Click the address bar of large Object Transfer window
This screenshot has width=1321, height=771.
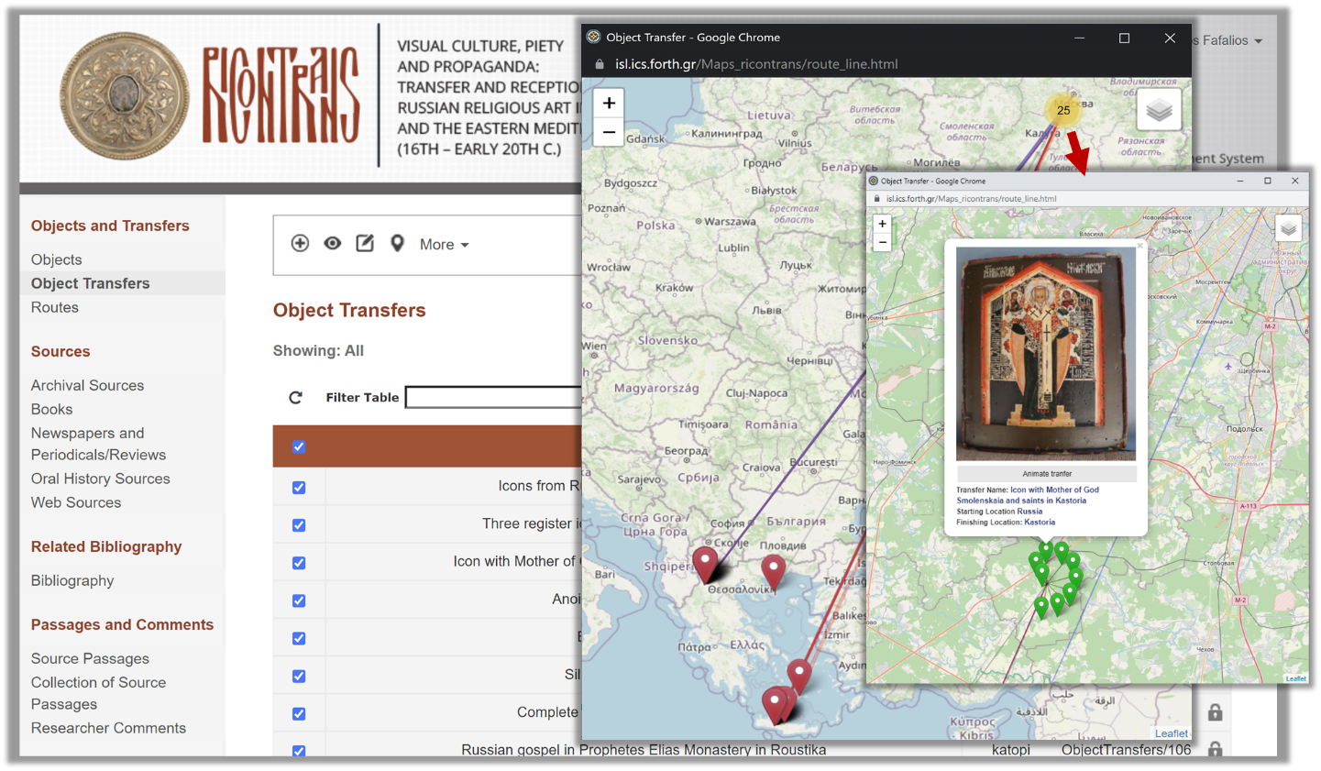[x=756, y=64]
